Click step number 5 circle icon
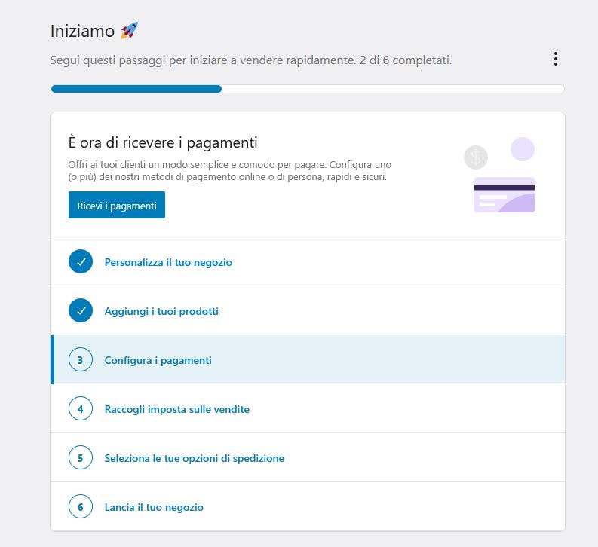598x547 pixels. pos(81,457)
